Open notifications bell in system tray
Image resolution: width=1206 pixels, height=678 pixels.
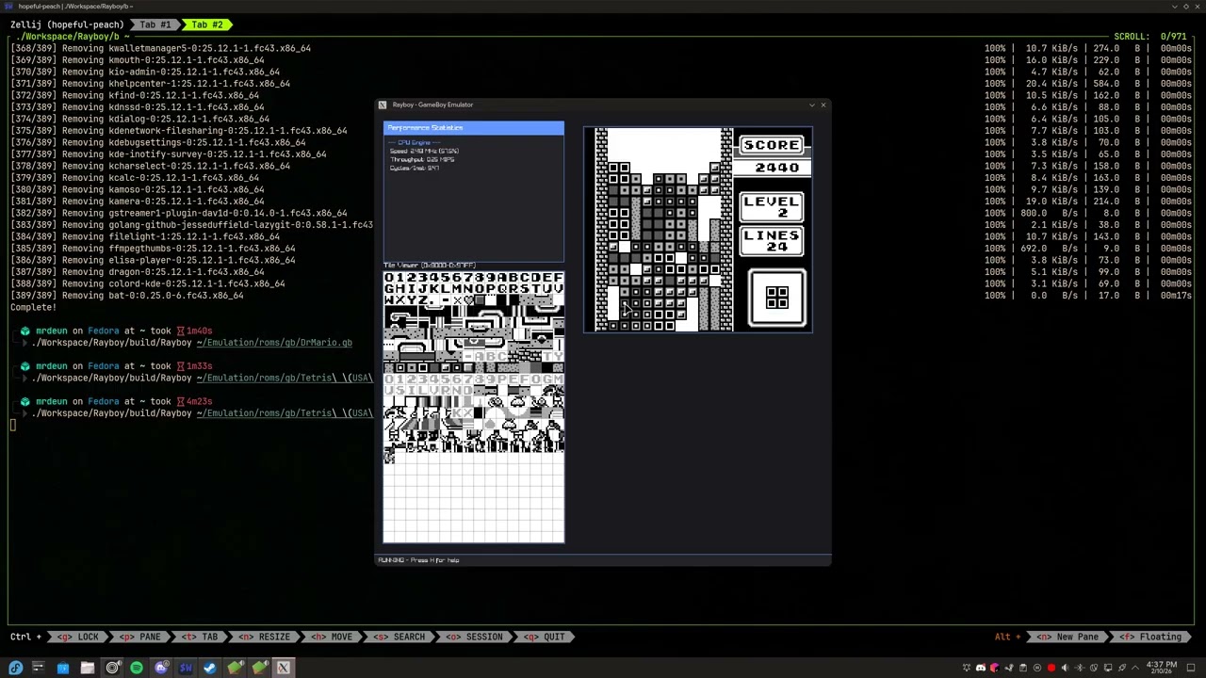tap(967, 668)
